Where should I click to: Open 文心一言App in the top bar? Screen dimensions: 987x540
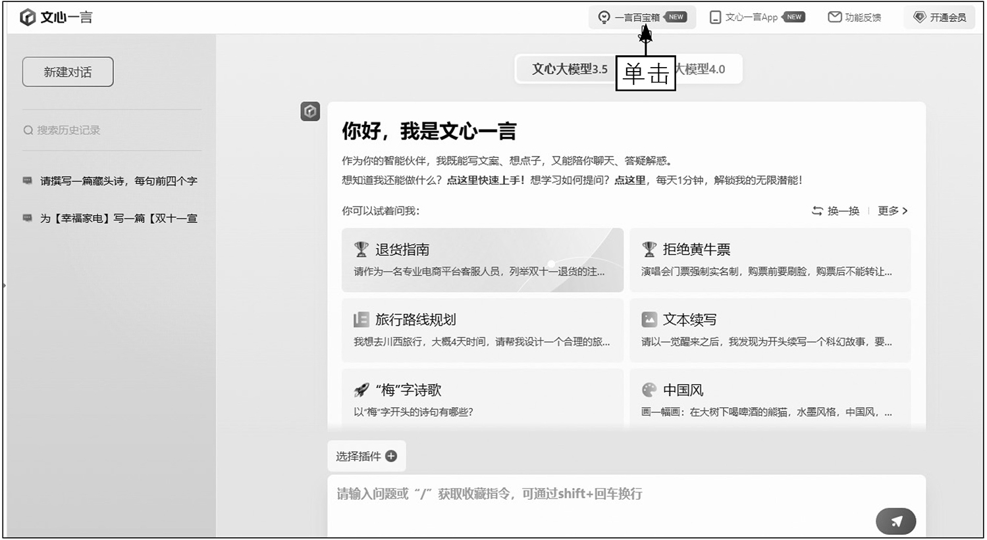coord(758,17)
